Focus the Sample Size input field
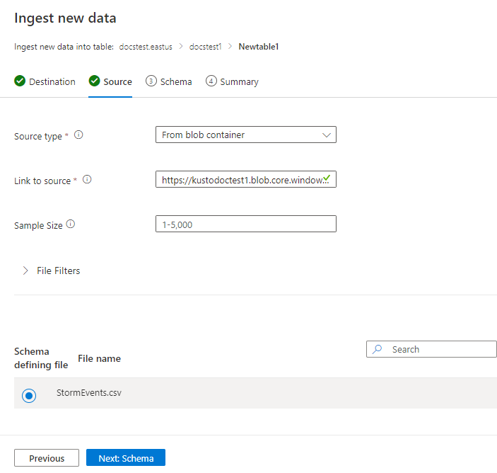Image resolution: width=497 pixels, height=473 pixels. [245, 224]
